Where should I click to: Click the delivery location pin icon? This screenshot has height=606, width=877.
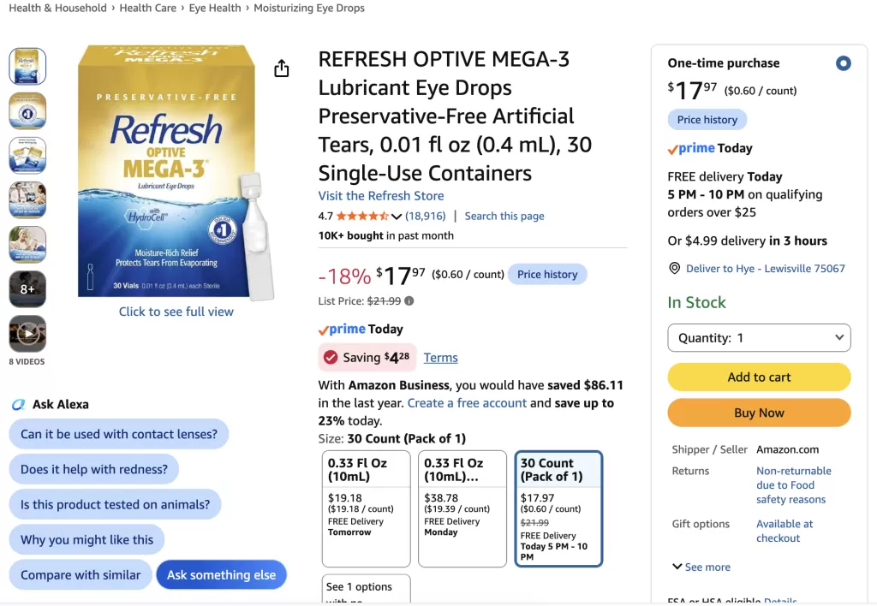(x=675, y=269)
